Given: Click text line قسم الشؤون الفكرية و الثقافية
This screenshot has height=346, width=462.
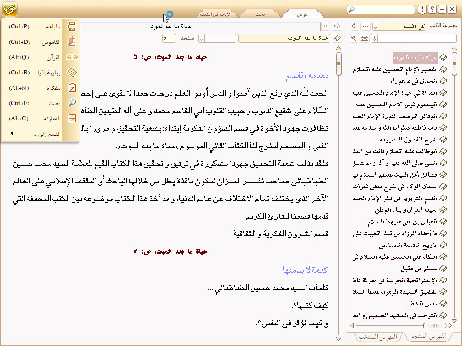Looking at the screenshot, I should (x=281, y=234).
